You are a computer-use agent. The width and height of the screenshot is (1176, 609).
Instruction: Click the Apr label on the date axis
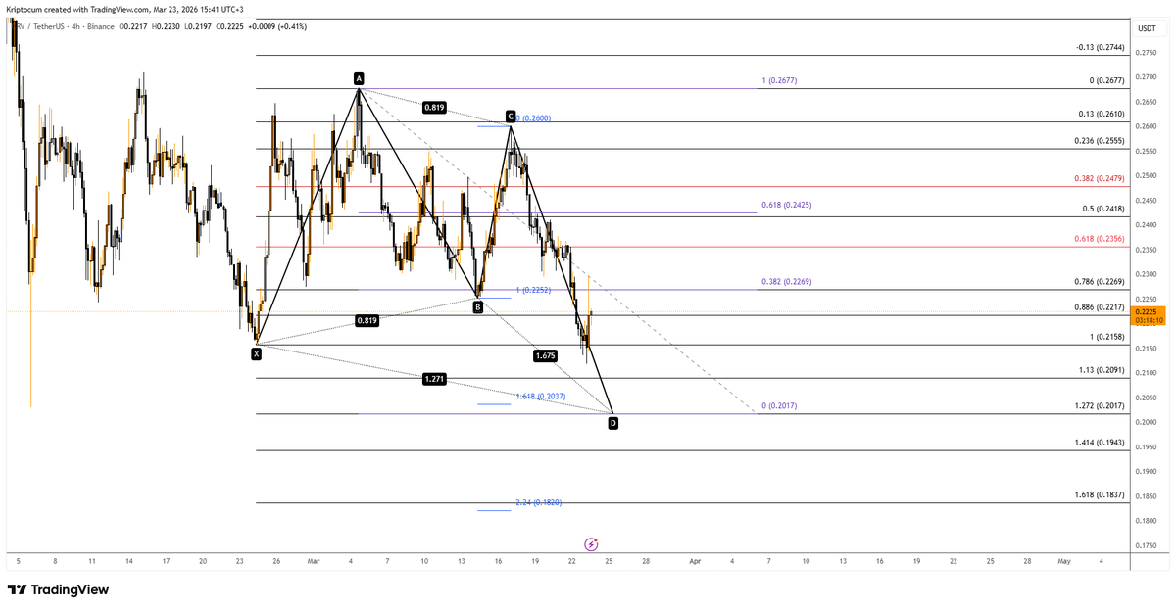pyautogui.click(x=695, y=561)
